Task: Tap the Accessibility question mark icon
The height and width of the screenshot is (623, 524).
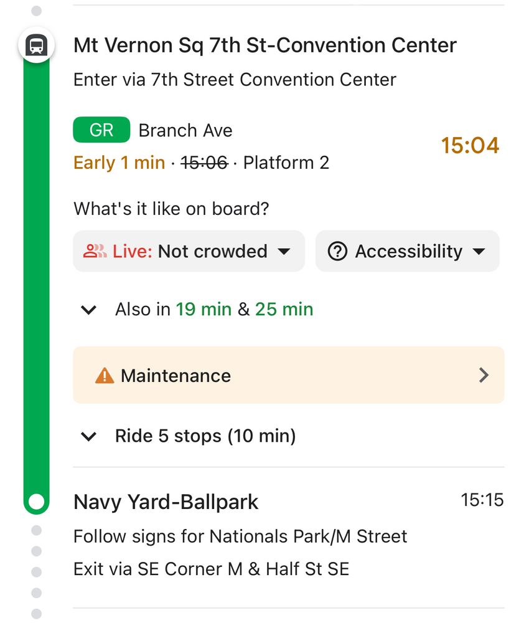Action: (337, 251)
